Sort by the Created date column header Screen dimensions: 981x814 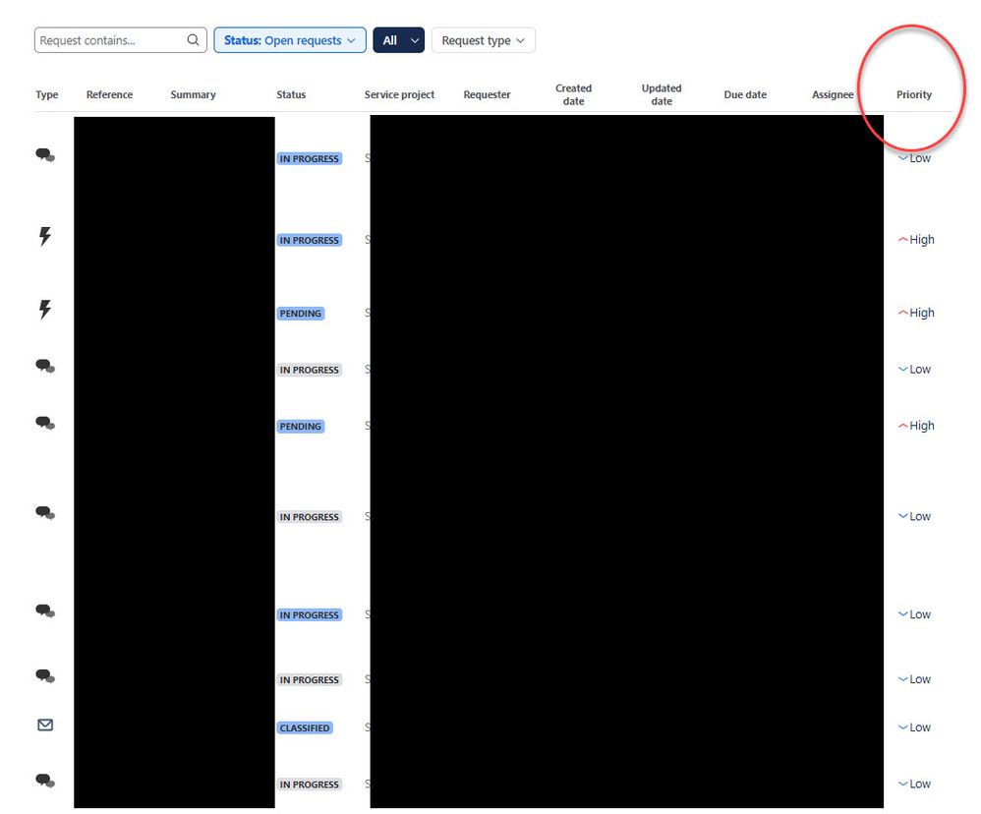coord(573,94)
